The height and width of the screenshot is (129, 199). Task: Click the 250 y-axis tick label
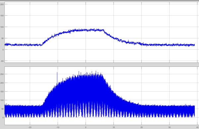[x=2, y=74]
